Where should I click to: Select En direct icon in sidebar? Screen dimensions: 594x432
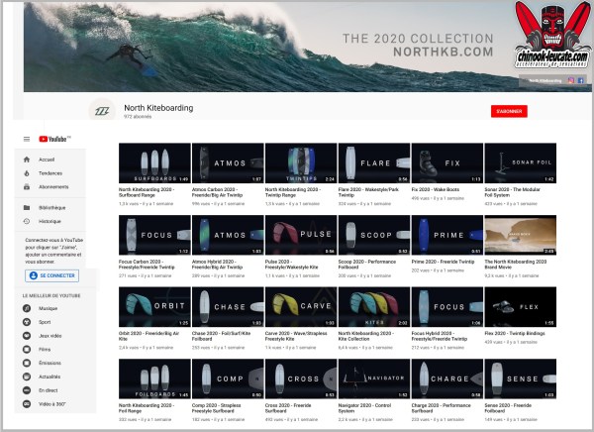pos(27,390)
